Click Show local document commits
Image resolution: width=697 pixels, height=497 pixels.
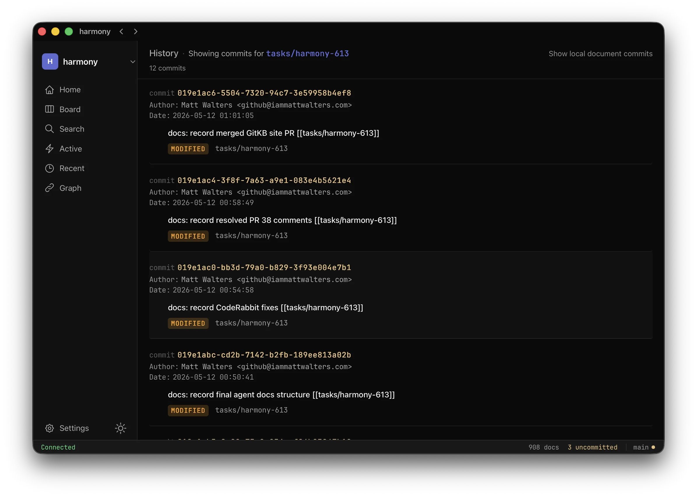pos(600,54)
